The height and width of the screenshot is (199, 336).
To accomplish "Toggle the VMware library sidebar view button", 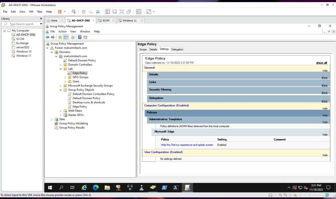I will click(107, 12).
